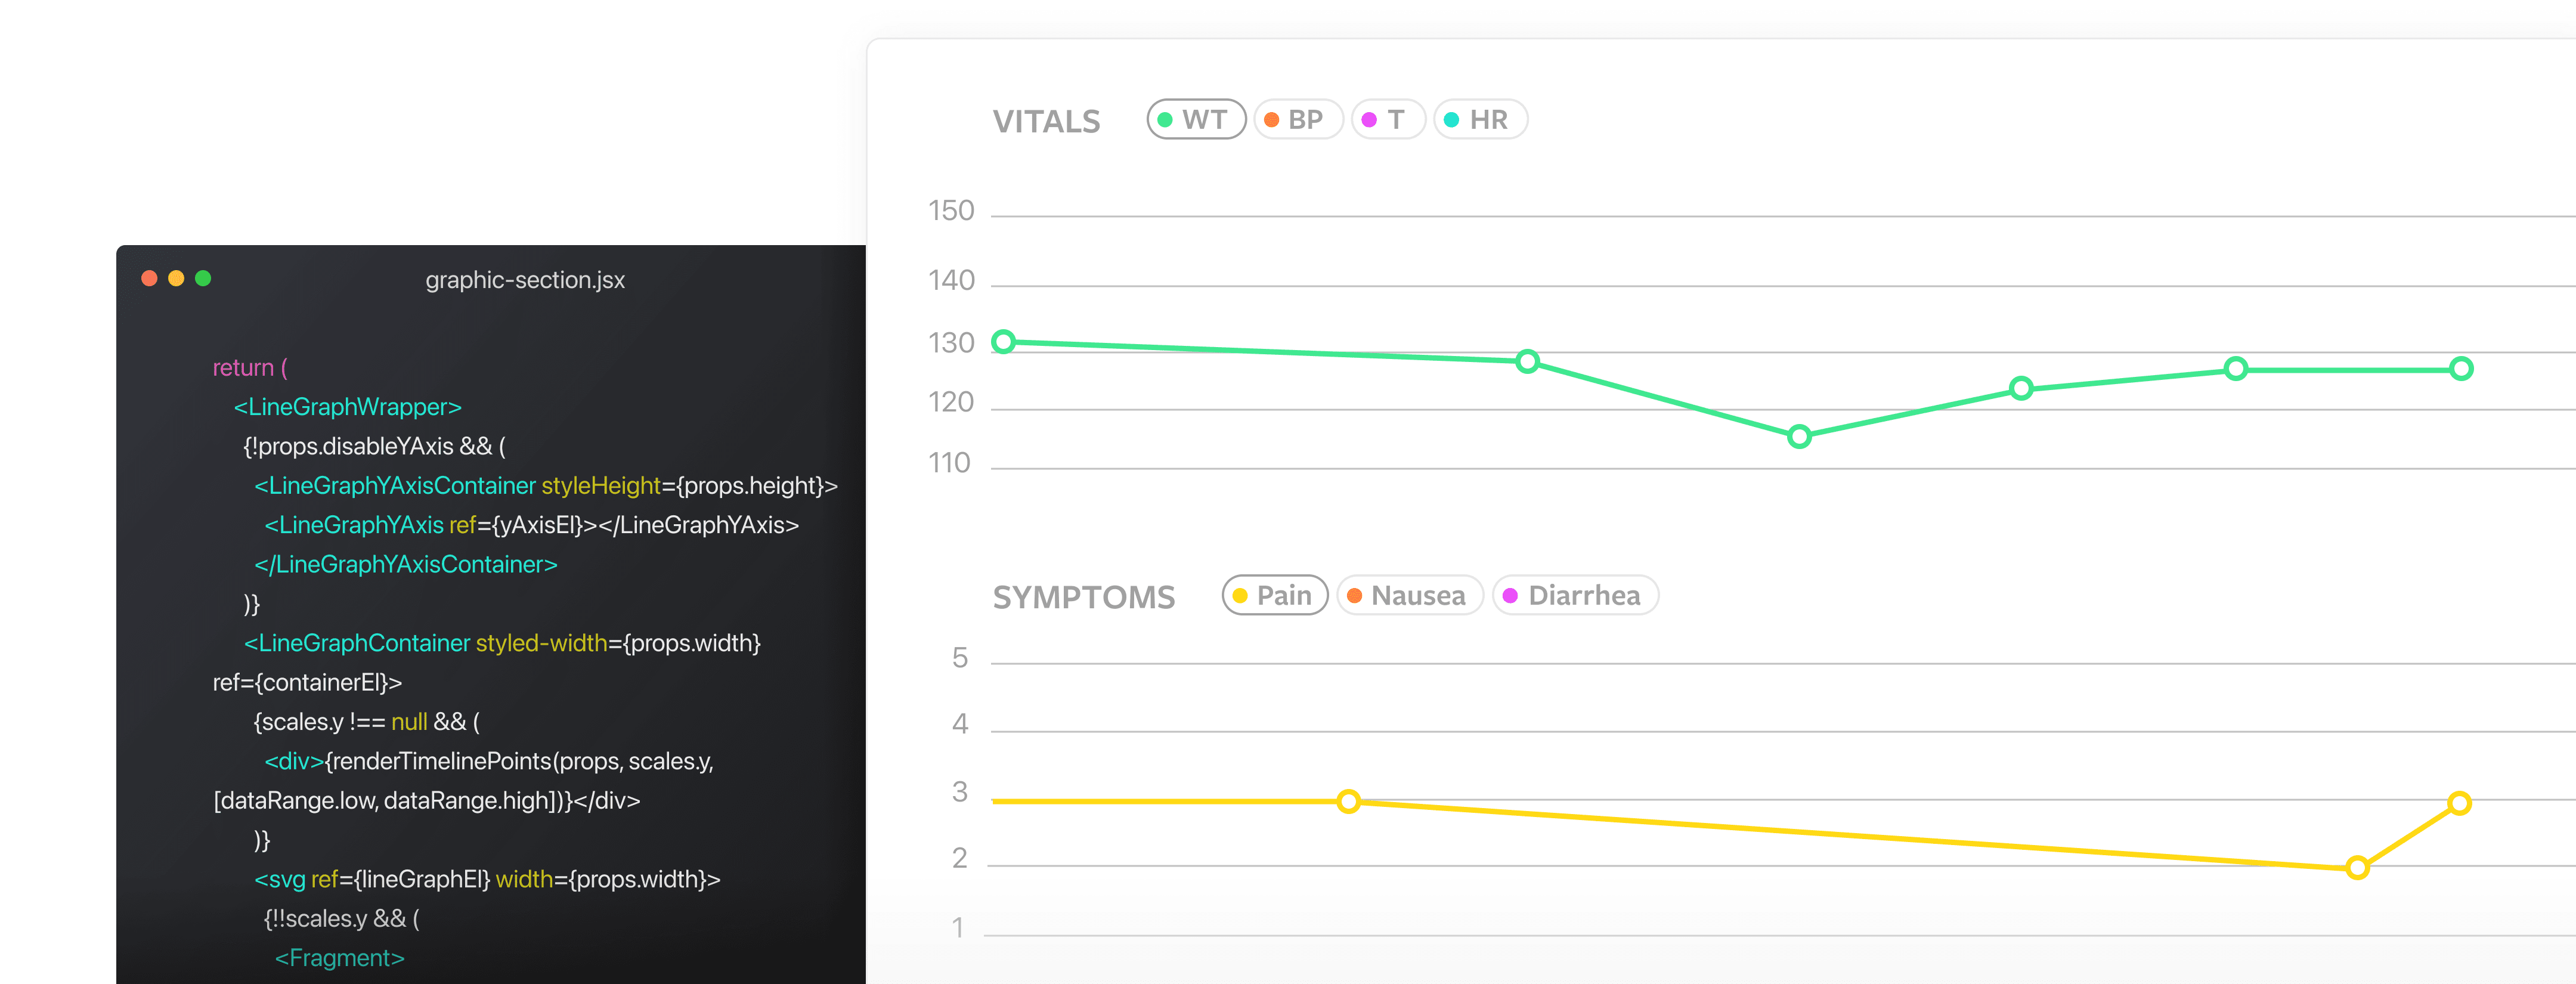Enable the Diarrhea symptom filter

pyautogui.click(x=1574, y=596)
